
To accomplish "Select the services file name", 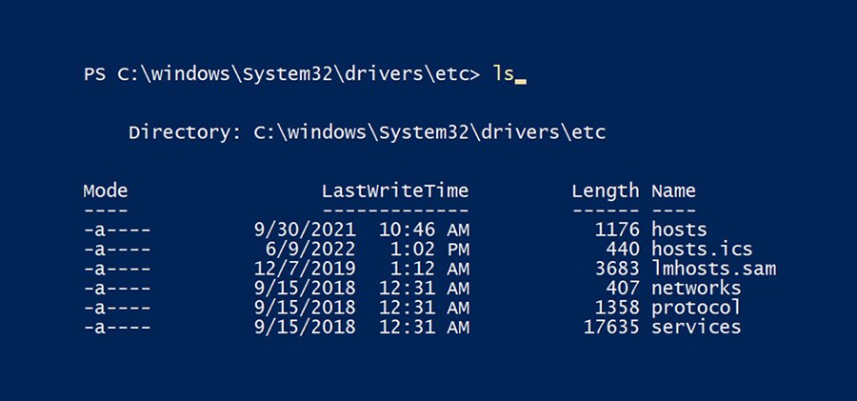I will click(695, 327).
